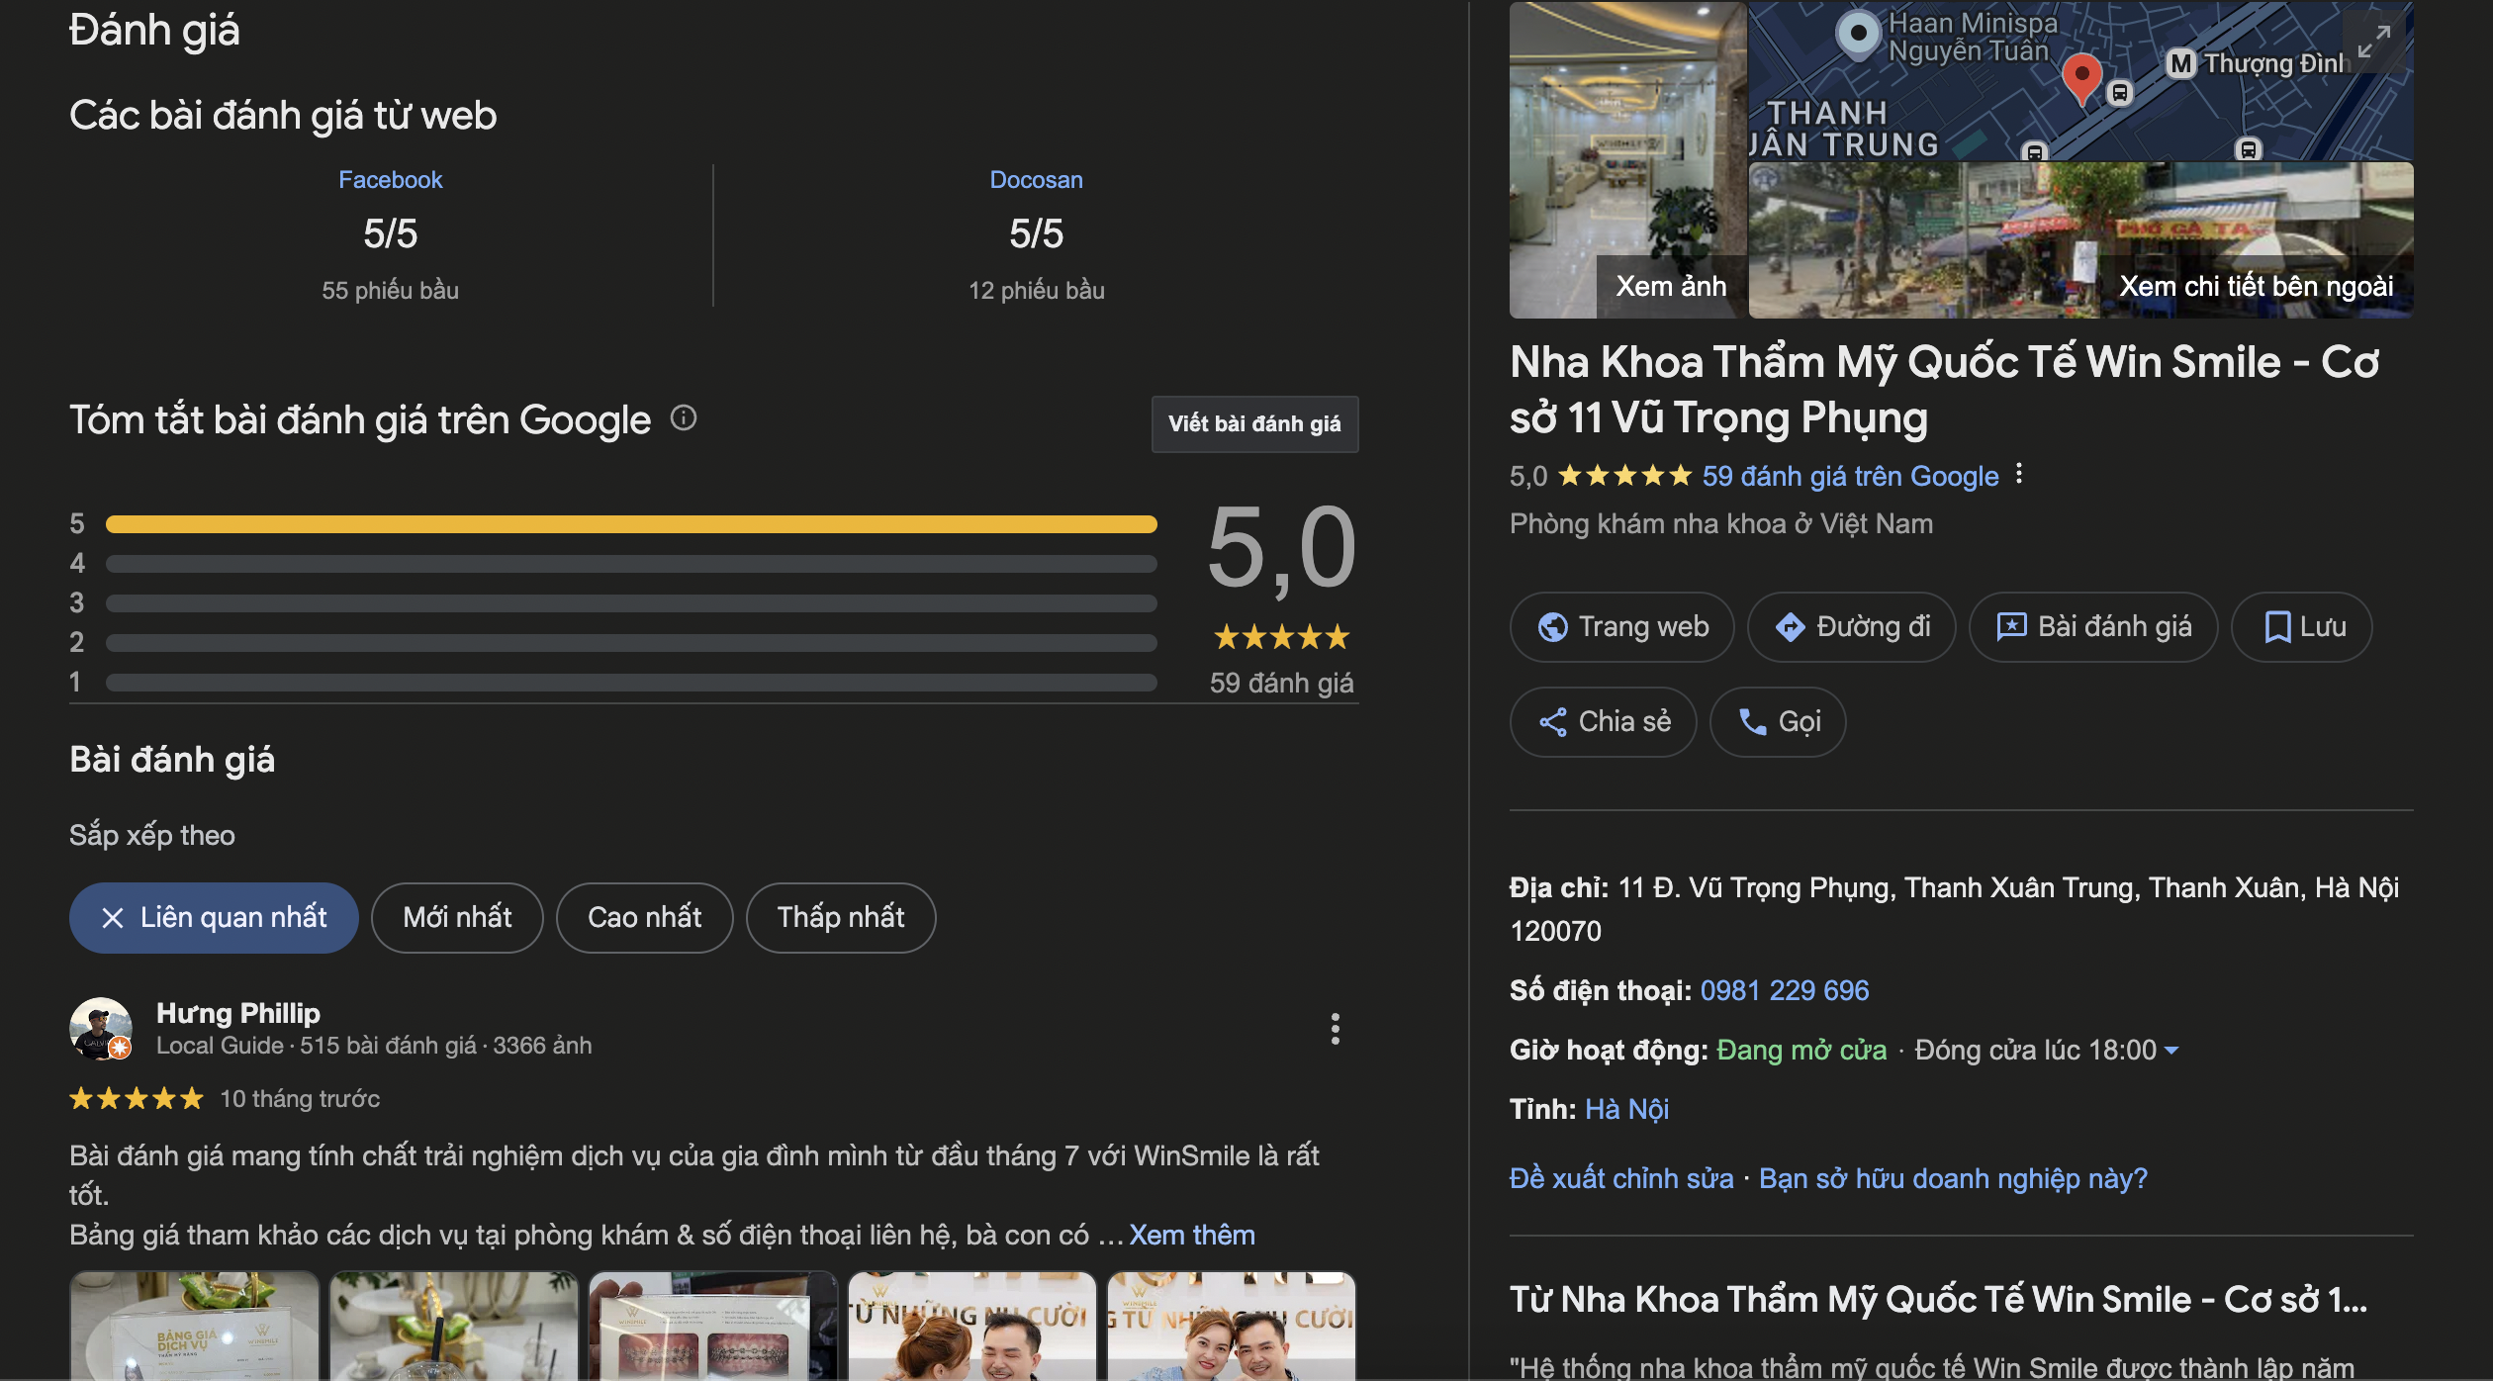The image size is (2493, 1381).
Task: Sort reviews by Mới nhất
Action: coord(457,918)
